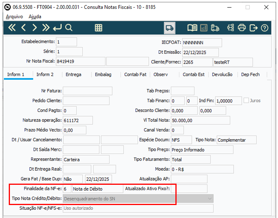
Task: Click the truck route location icon
Action: click(215, 28)
